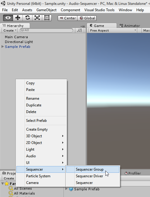Click the Unity logo in title bar
This screenshot has width=150, height=197.
[x=3, y=3]
